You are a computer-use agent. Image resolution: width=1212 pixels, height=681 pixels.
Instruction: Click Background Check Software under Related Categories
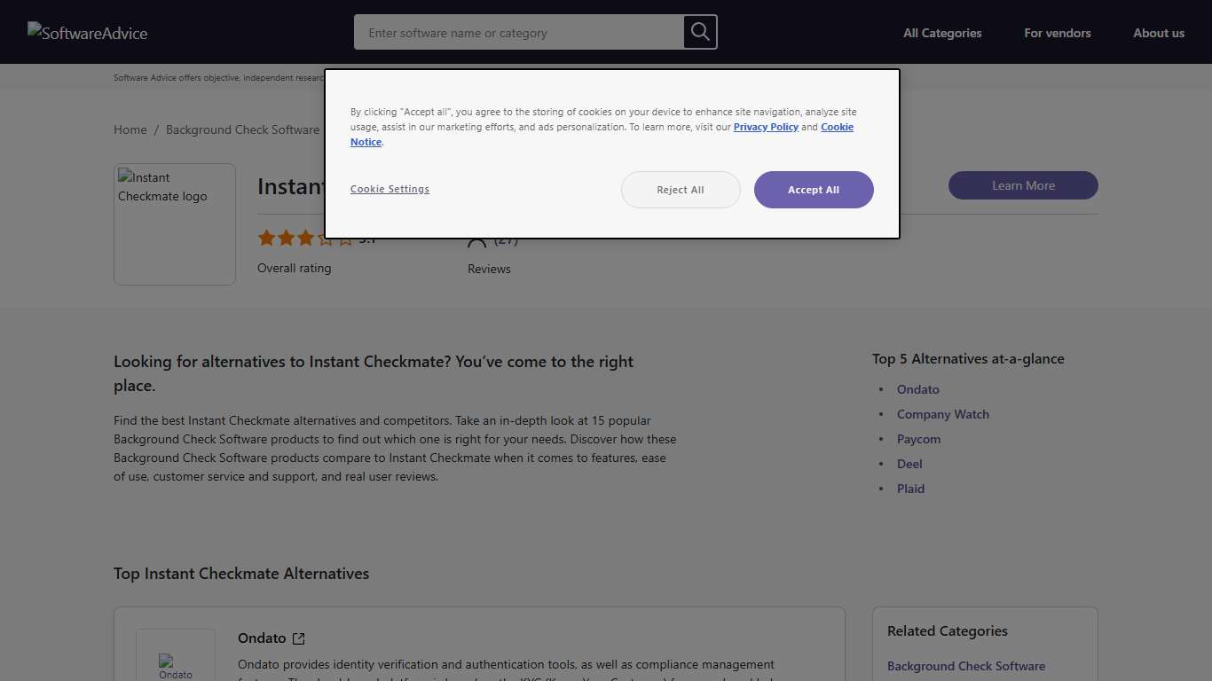tap(966, 666)
